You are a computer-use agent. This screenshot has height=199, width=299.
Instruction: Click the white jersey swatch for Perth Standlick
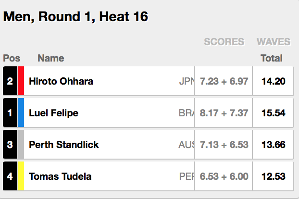21,145
